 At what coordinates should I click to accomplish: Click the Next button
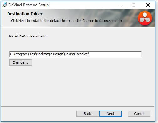[111, 114]
